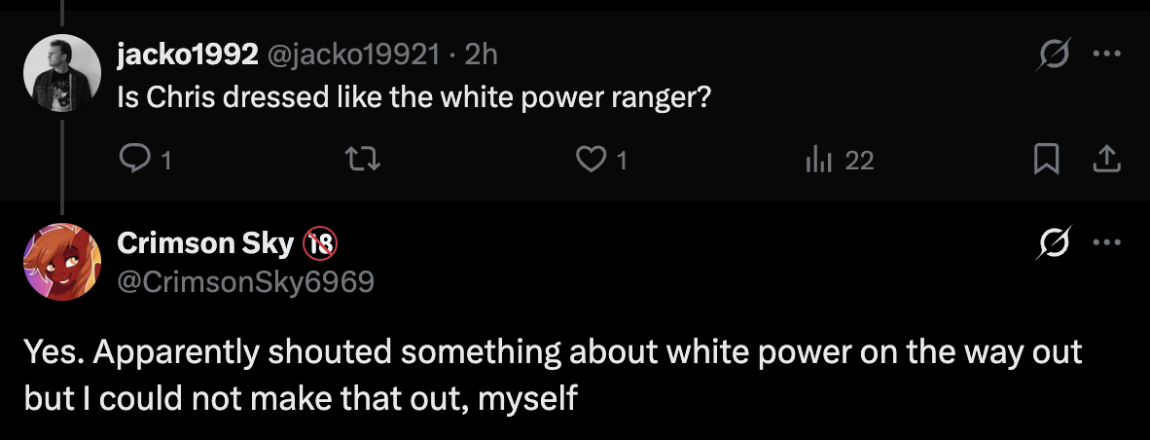Go to @CrimsonSky6969 handle
Screen dimensions: 1150x440
[244, 281]
